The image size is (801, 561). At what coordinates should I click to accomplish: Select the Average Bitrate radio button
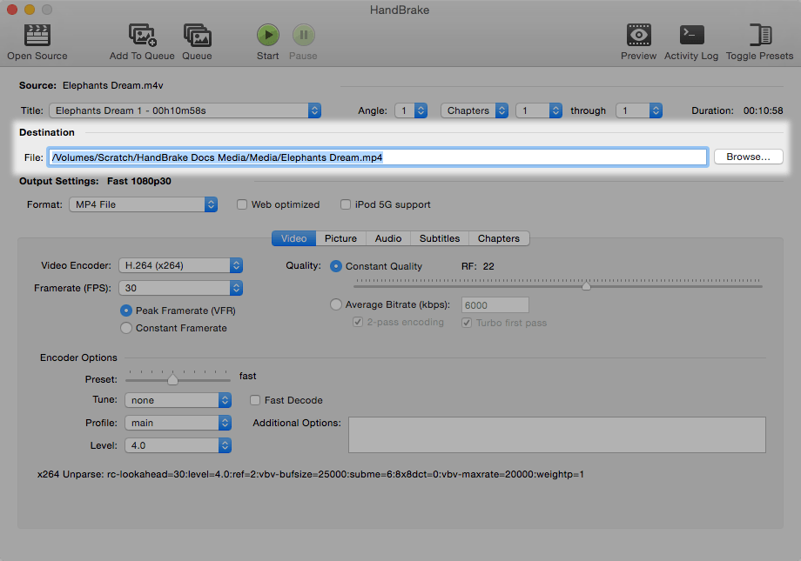[336, 304]
